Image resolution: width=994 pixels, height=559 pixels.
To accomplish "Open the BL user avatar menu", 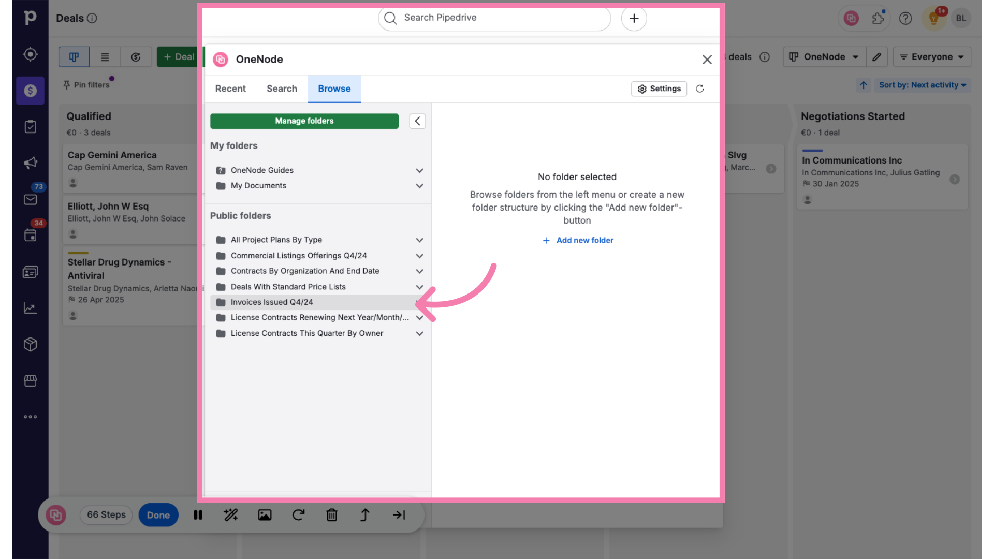I will [x=961, y=19].
